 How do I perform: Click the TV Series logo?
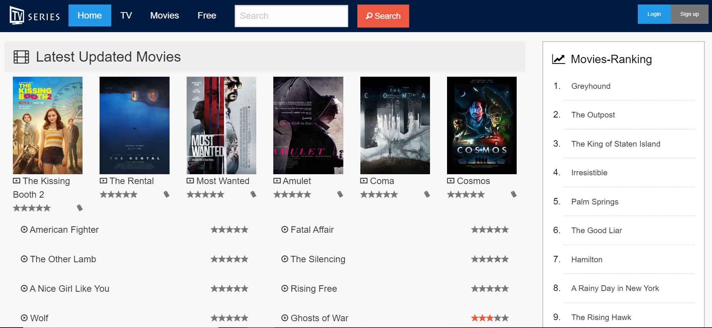pyautogui.click(x=35, y=15)
